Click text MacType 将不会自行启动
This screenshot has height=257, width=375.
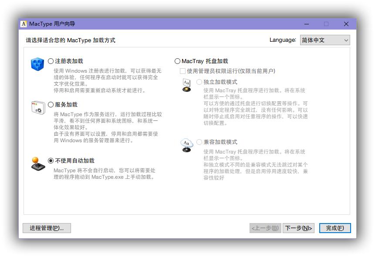tap(84, 170)
